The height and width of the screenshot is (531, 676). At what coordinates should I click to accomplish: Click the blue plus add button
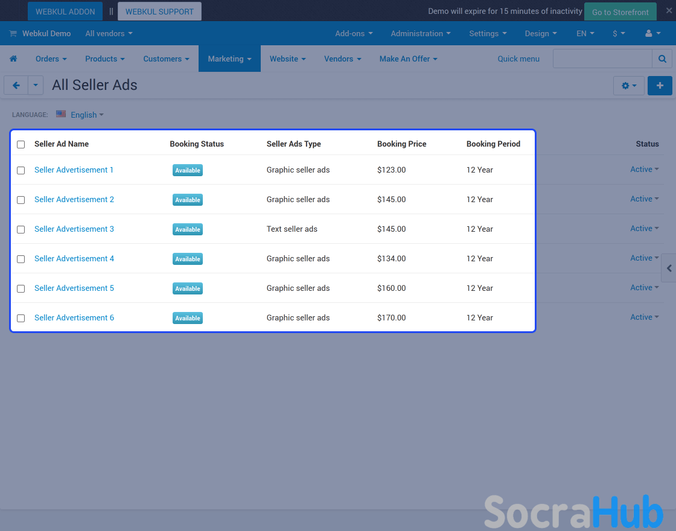tap(660, 86)
